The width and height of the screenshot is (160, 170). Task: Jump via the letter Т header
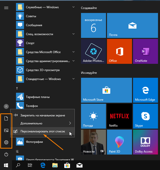[17, 88]
